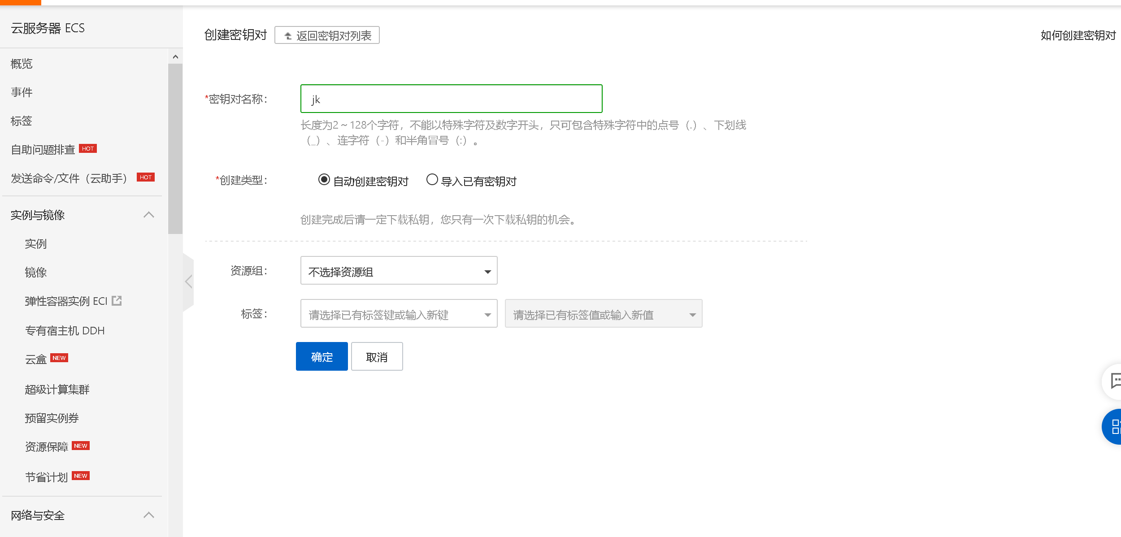
Task: Select 导入已有密钥对 radio option
Action: click(x=432, y=180)
